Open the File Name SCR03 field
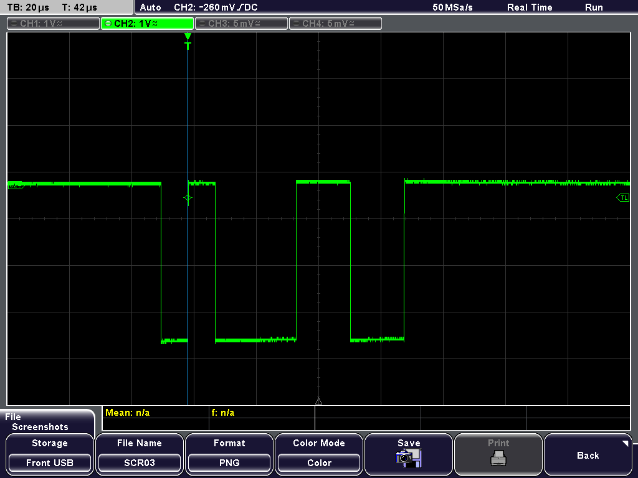638x478 pixels. click(140, 454)
